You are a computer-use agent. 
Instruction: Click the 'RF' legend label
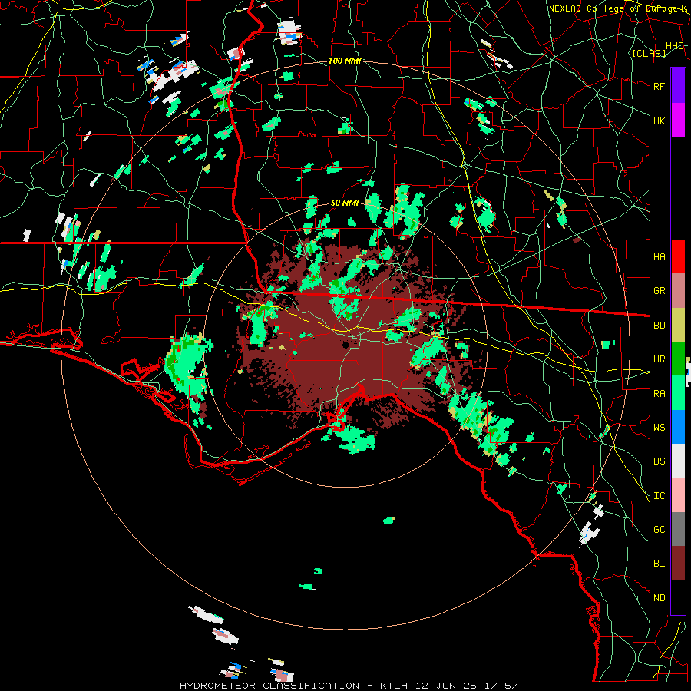click(659, 86)
